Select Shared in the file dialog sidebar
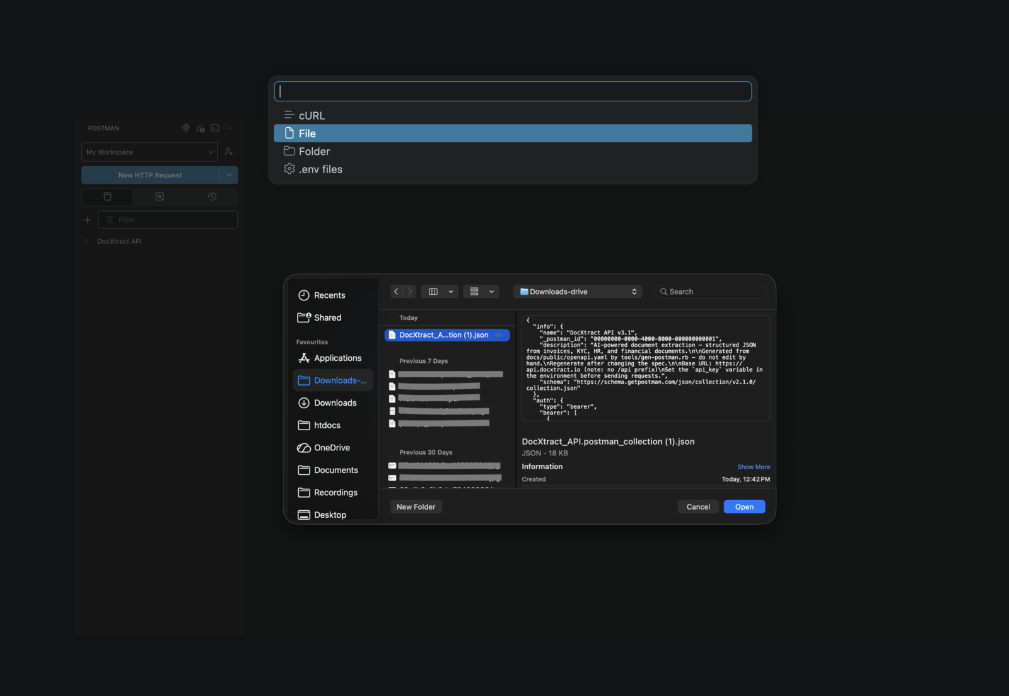Viewport: 1009px width, 696px height. (x=333, y=318)
